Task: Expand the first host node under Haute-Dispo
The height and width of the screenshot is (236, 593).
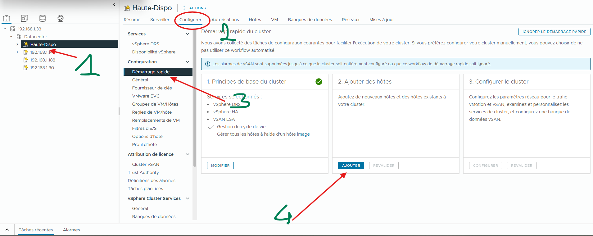Action: [17, 52]
